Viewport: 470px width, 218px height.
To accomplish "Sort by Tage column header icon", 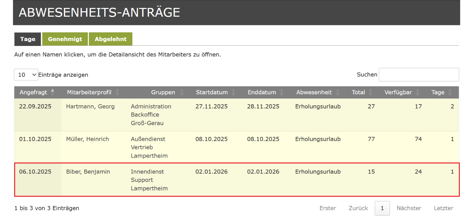I will click(450, 92).
